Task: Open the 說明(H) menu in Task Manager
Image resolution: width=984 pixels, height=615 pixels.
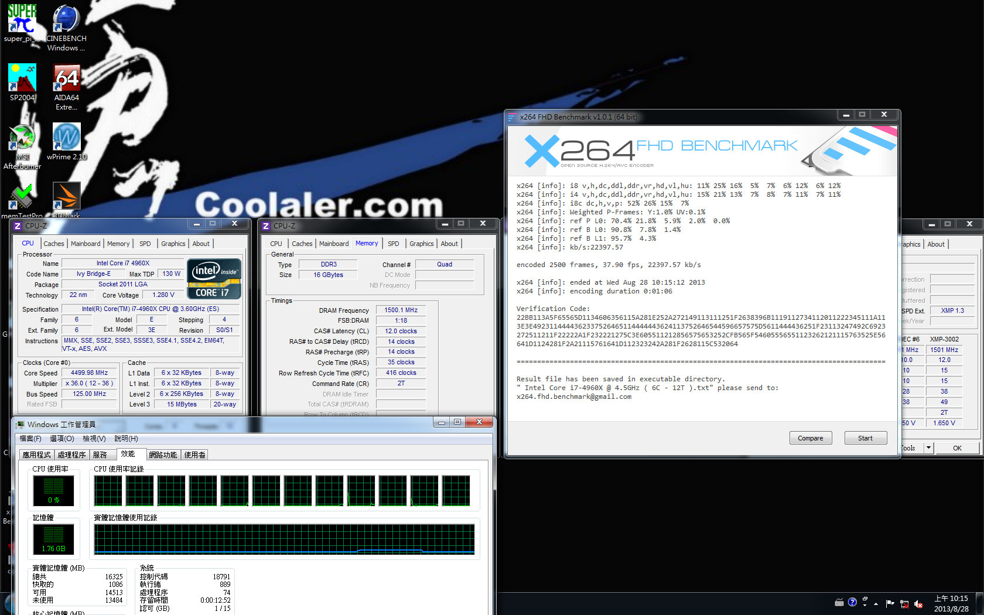Action: coord(126,439)
